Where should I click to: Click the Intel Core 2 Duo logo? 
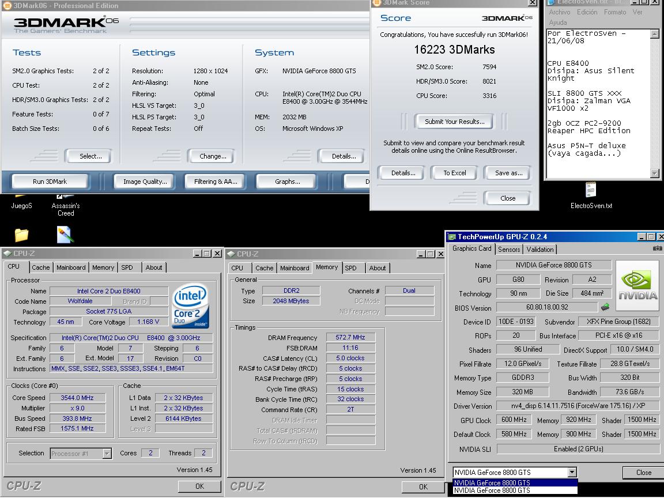coord(191,305)
